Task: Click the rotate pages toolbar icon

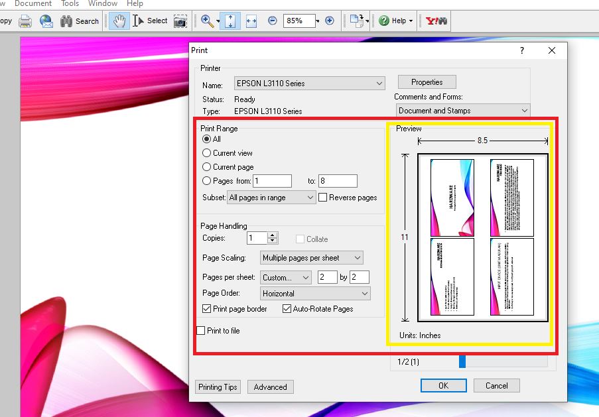Action: 357,21
